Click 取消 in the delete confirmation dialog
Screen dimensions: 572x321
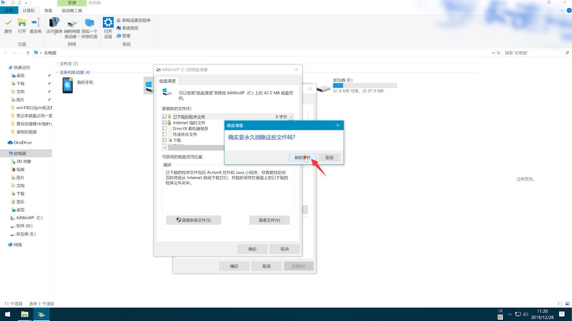pyautogui.click(x=329, y=158)
